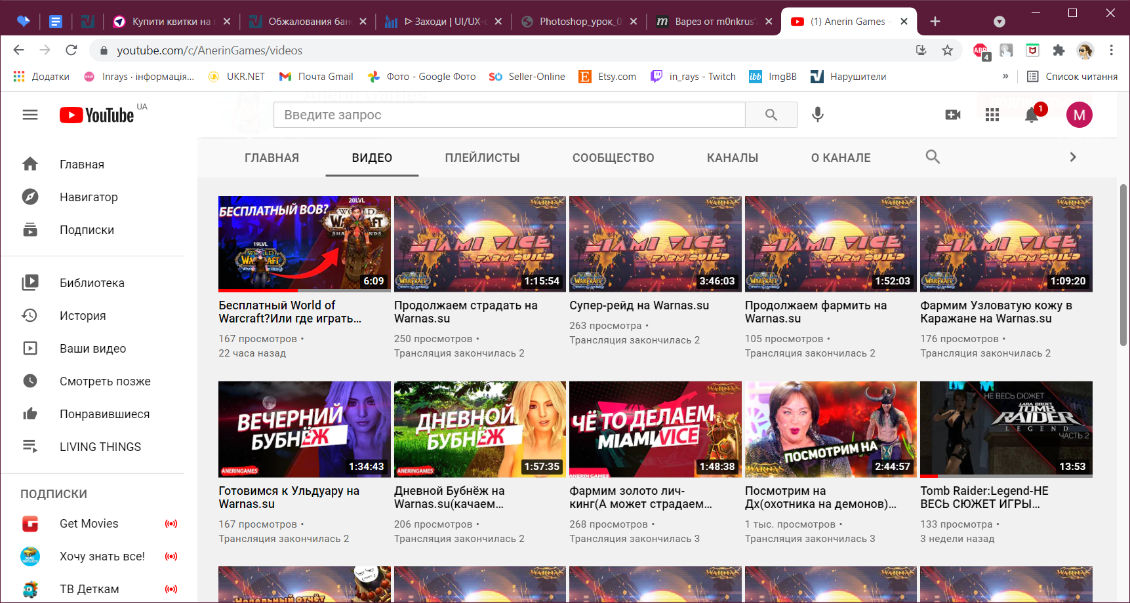Open the Список читання reading list
Image resolution: width=1130 pixels, height=603 pixels.
click(1072, 77)
